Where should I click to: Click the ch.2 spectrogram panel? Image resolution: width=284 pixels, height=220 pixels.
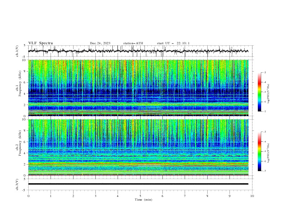138,147
